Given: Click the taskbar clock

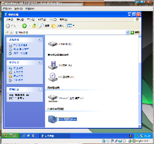Looking at the screenshot, I should (147, 136).
